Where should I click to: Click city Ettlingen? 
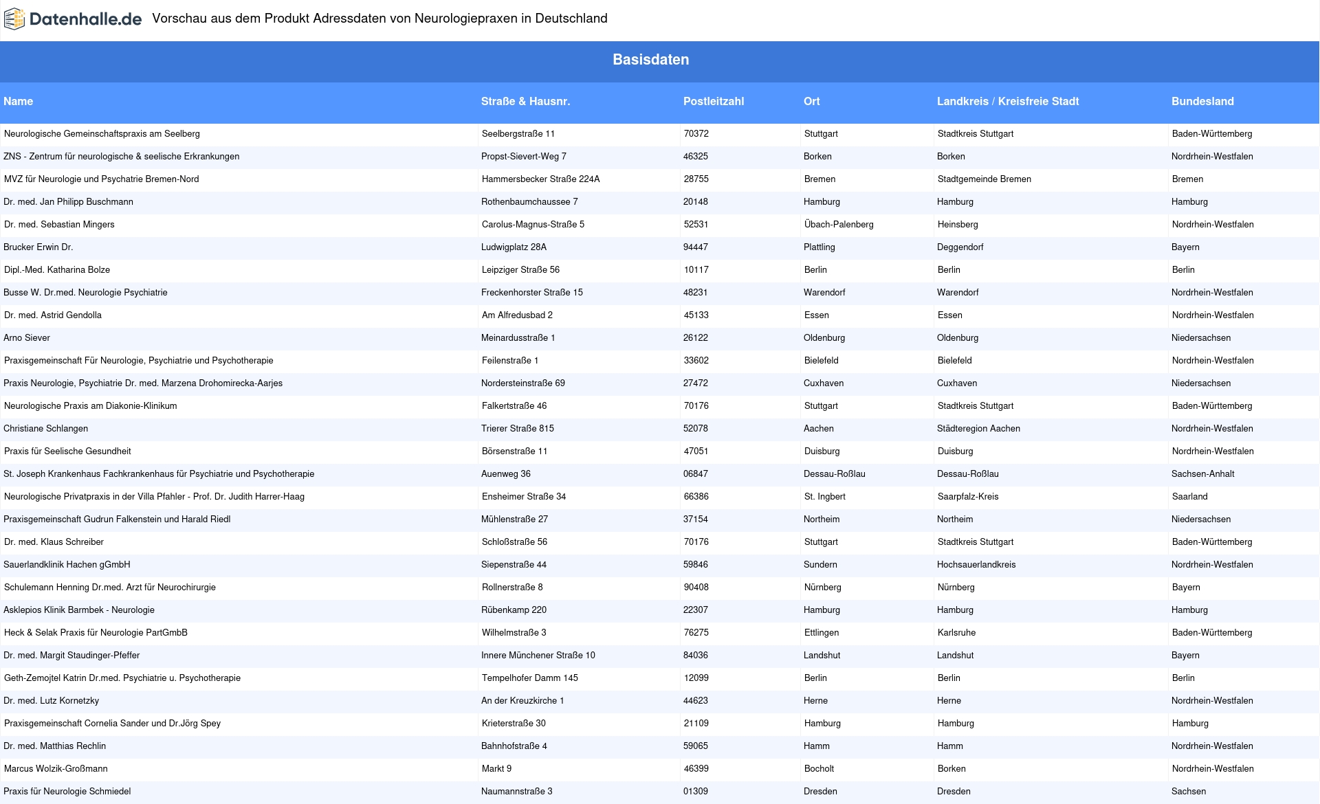click(822, 633)
